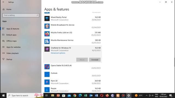
Task: Open Task View from taskbar
Action: [x=46, y=96]
